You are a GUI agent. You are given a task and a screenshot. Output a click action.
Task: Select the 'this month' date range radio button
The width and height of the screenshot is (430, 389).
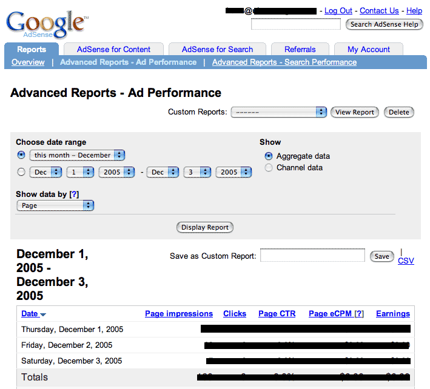click(21, 155)
